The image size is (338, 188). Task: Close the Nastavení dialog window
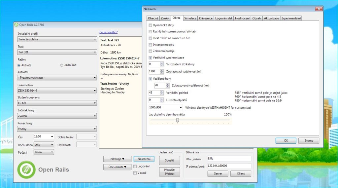pyautogui.click(x=319, y=9)
